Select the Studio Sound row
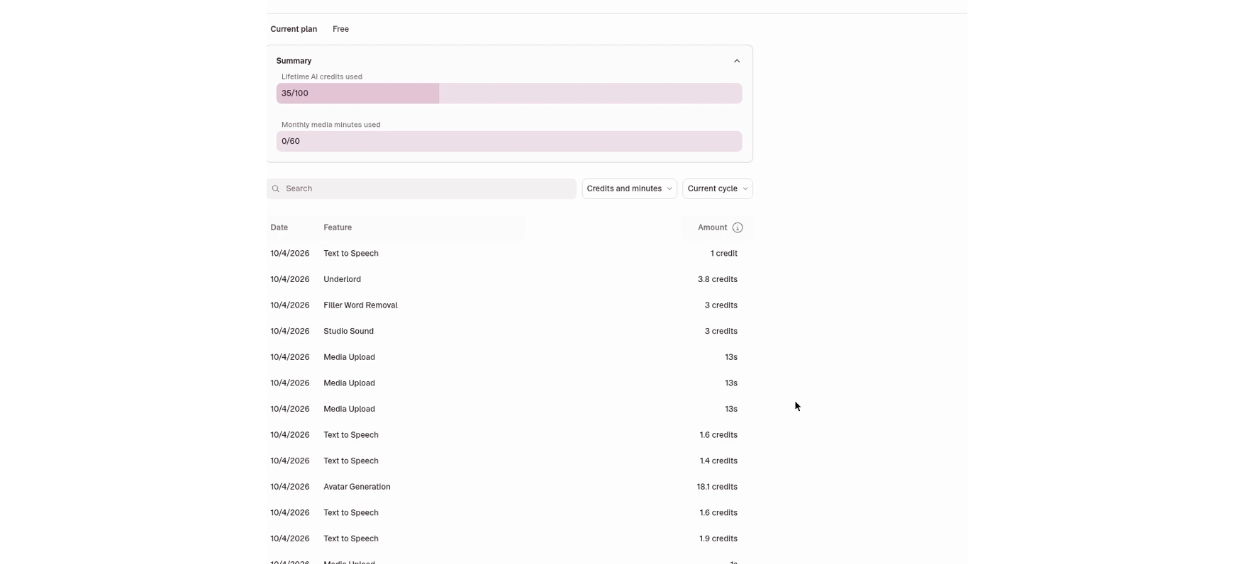 (509, 331)
